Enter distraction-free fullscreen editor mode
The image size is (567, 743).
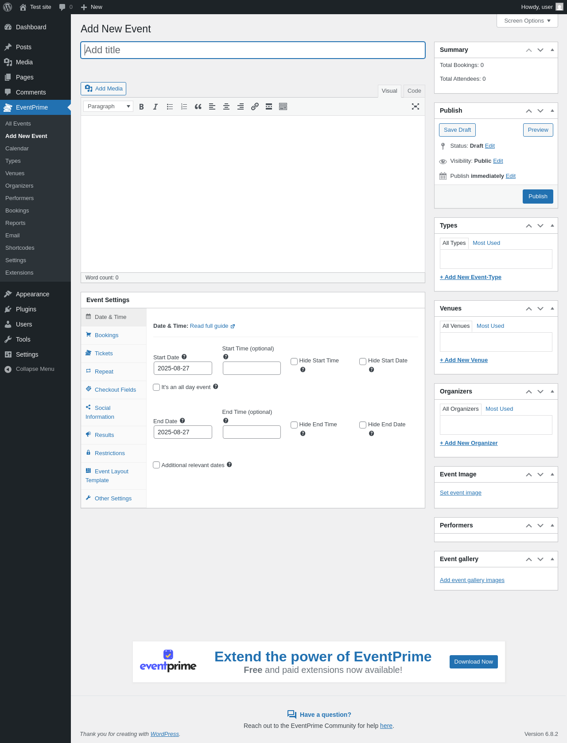click(416, 106)
